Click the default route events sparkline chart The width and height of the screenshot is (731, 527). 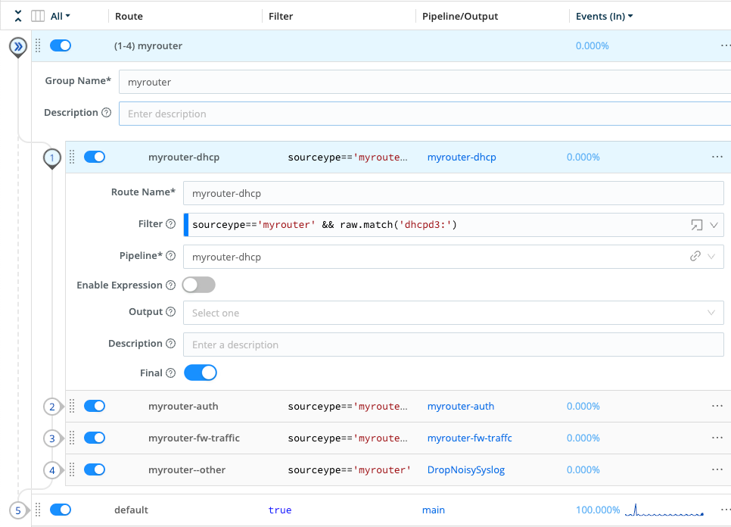(x=664, y=510)
